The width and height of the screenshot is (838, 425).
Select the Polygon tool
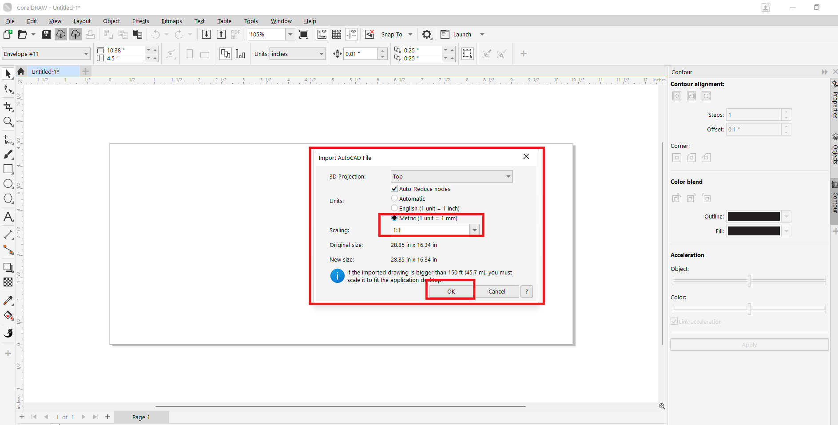8,199
